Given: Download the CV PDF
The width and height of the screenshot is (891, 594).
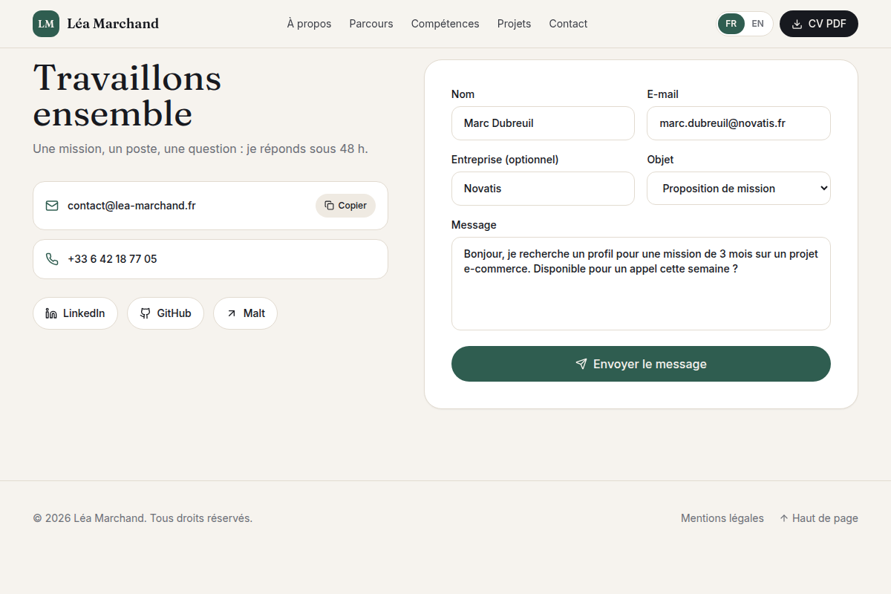Looking at the screenshot, I should pos(819,24).
